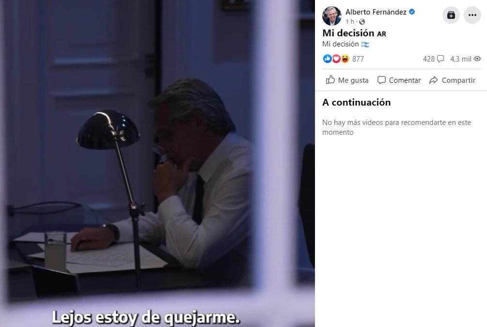Click the blue verified badge icon
Image resolution: width=487 pixels, height=327 pixels.
412,12
